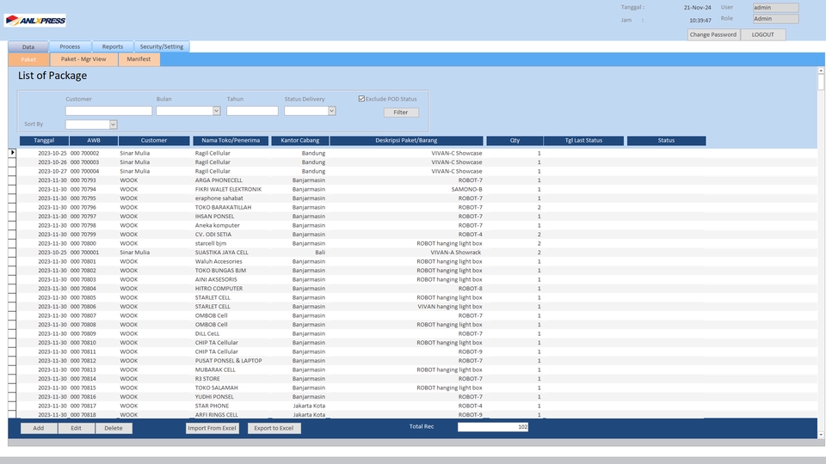Image resolution: width=826 pixels, height=464 pixels.
Task: Click the cell MUBARAK CELL
Action: [x=215, y=369]
